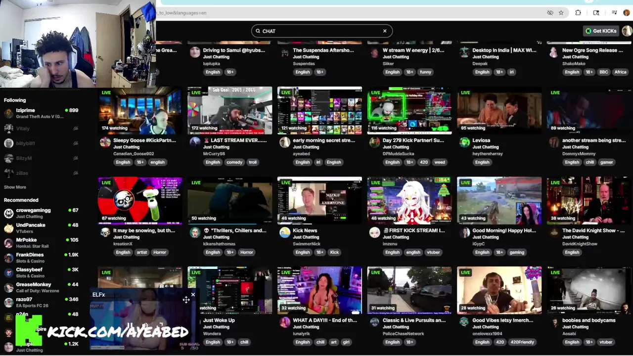Click the crossed-out eye icon in address bar

click(550, 13)
